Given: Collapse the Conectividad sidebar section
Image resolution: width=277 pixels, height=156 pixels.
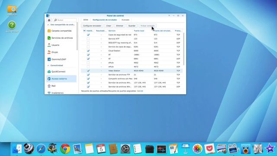Looking at the screenshot, I should (48, 65).
